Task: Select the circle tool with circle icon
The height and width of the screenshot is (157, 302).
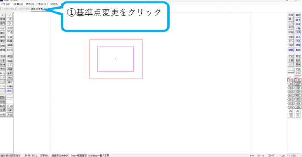Action: click(x=10, y=23)
